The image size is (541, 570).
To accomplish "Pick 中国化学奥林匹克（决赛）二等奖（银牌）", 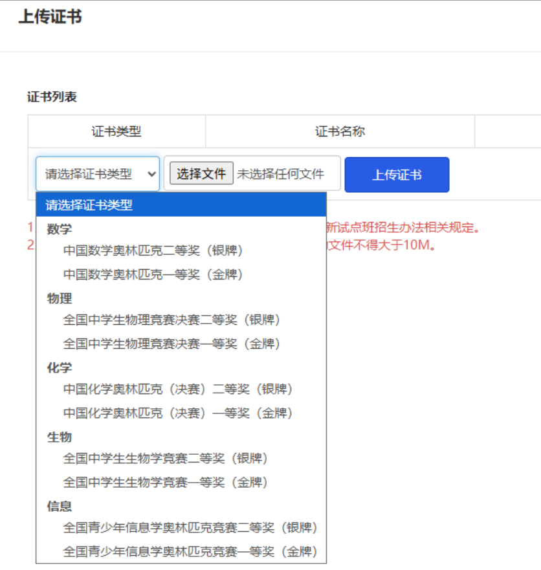I will coord(178,389).
